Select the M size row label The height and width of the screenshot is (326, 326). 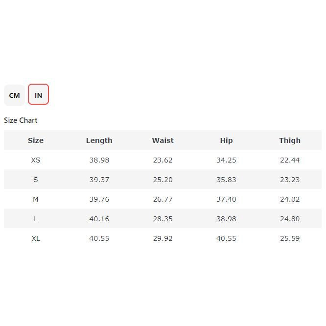point(36,199)
